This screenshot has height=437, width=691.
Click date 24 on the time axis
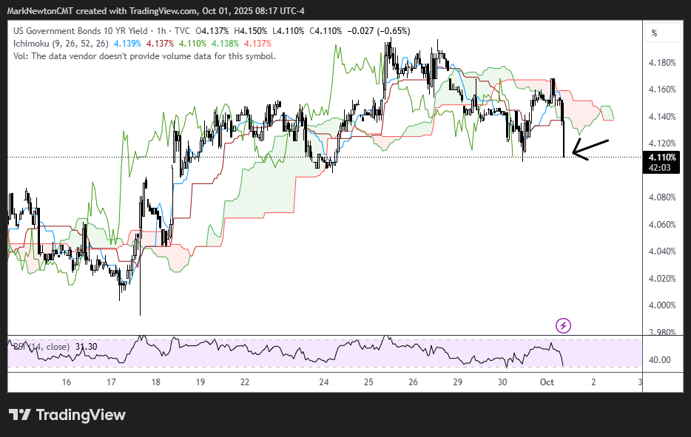point(324,382)
